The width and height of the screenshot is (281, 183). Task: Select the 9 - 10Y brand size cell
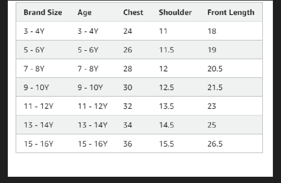point(36,87)
